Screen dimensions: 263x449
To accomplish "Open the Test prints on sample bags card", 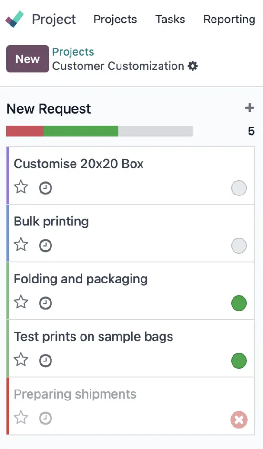I will pyautogui.click(x=131, y=348).
